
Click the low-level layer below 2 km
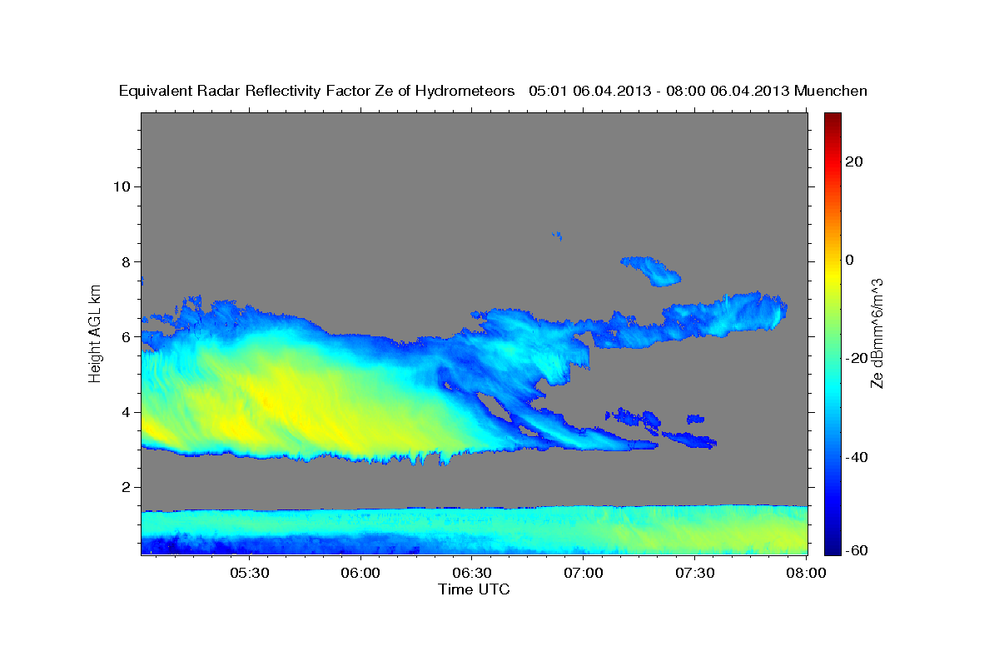(x=475, y=529)
